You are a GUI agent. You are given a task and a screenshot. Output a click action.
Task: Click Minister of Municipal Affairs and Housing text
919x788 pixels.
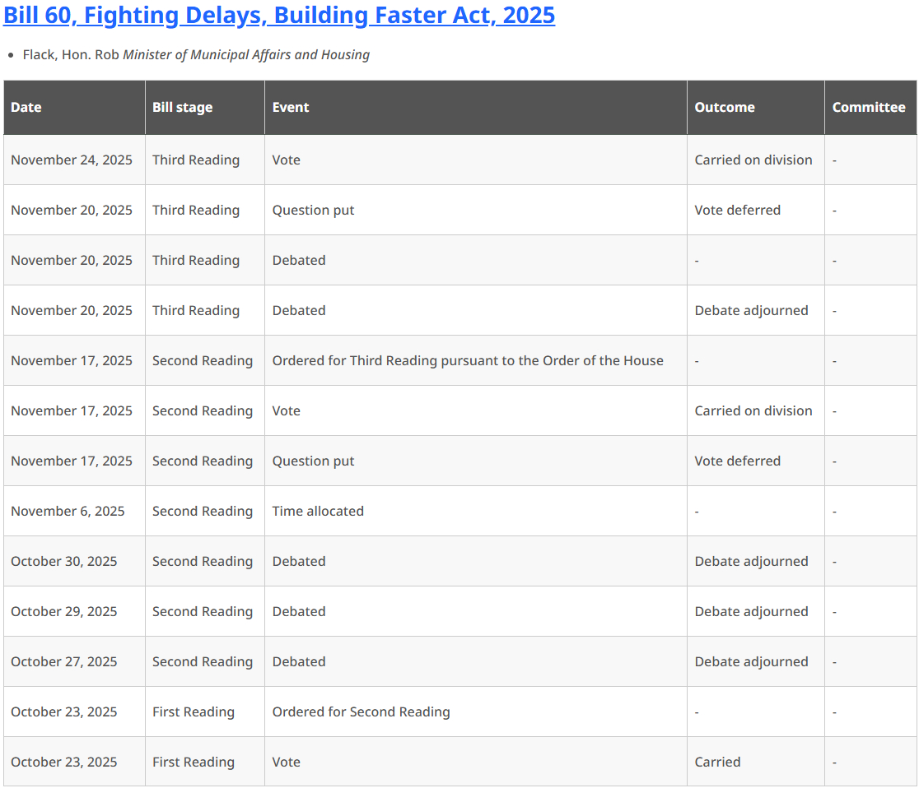[246, 55]
